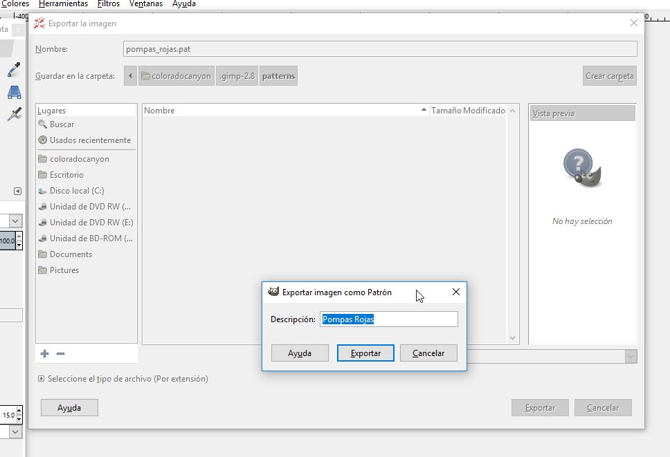Click the Descripción field showing Pompas Rojas
The width and height of the screenshot is (670, 457).
click(389, 319)
